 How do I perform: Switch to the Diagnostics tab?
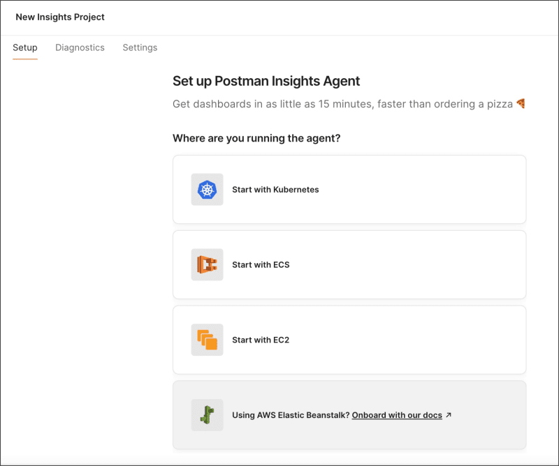80,47
